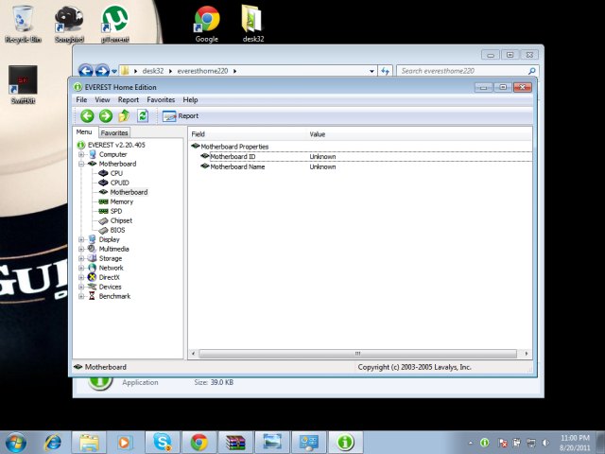
Task: Click the everesthome220 breadcrumb in Explorer address bar
Action: coord(202,71)
